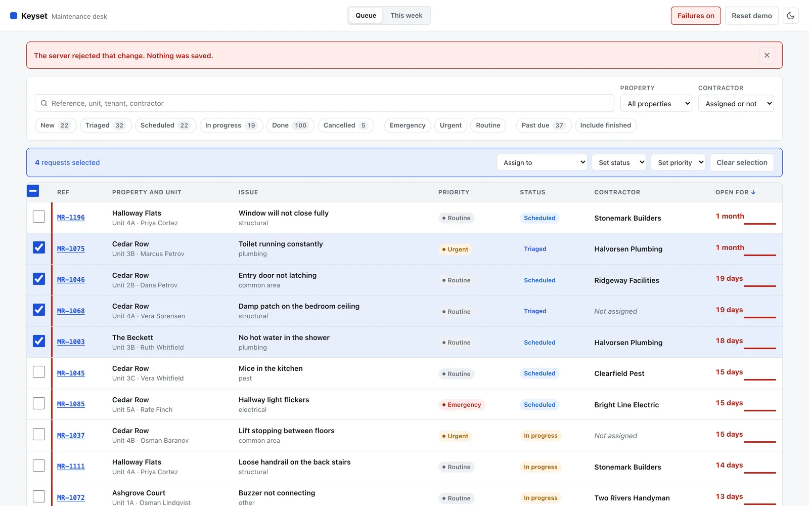Switch to the Queue tab

pos(366,16)
